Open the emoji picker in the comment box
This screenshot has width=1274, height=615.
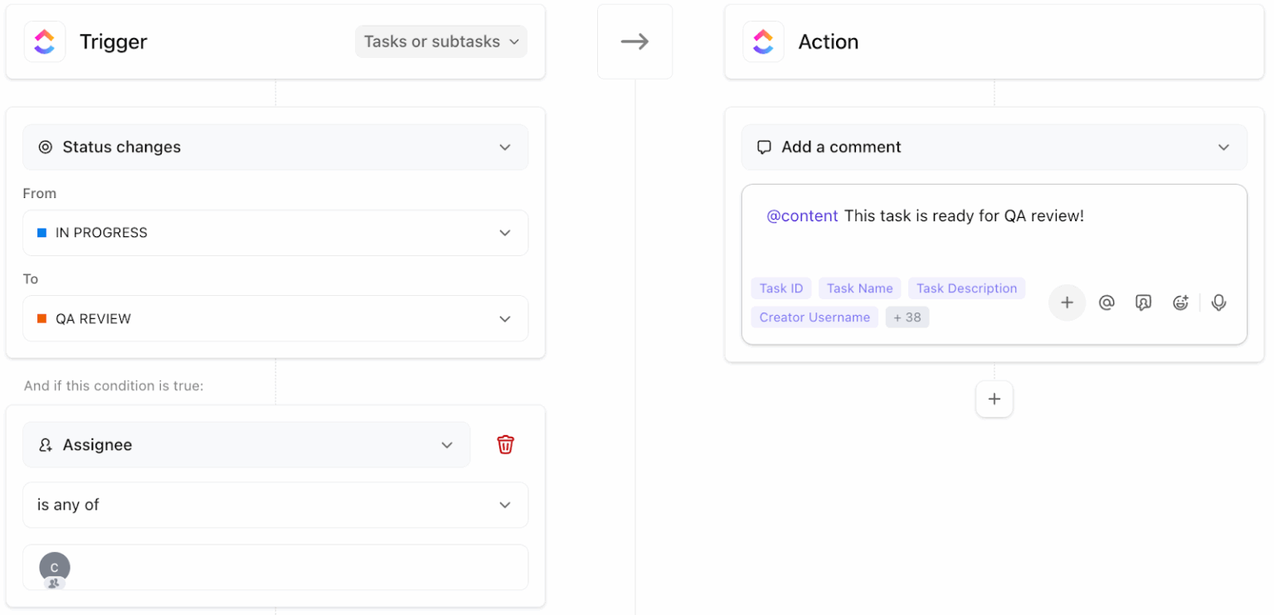point(1181,303)
